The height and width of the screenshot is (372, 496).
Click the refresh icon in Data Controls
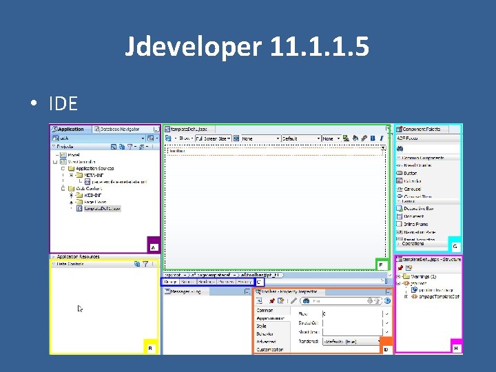pos(137,264)
